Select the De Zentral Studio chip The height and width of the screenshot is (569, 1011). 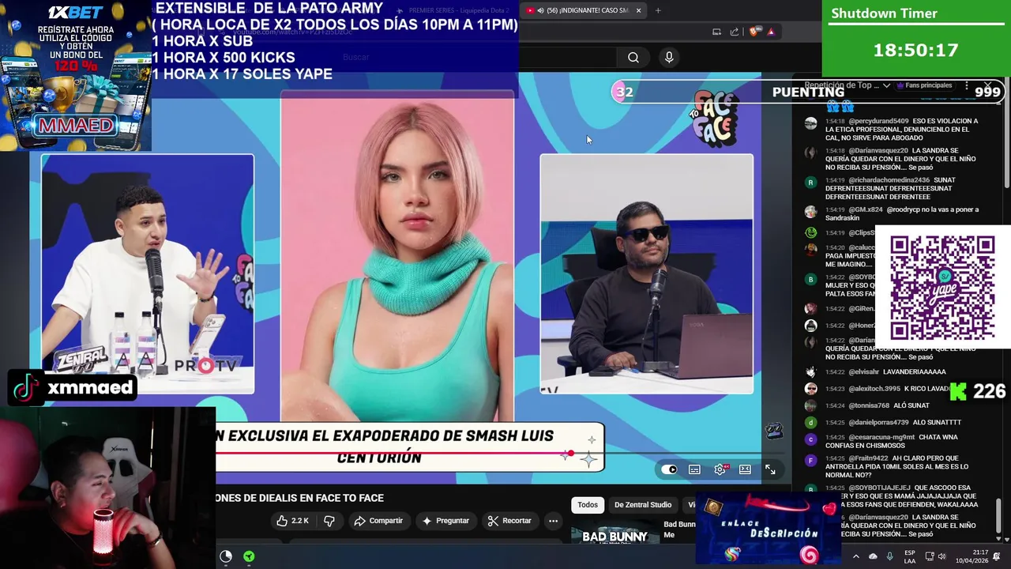(x=643, y=505)
